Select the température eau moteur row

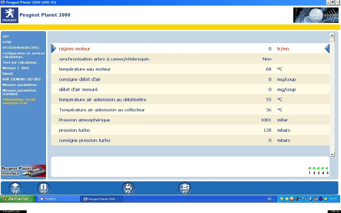(x=190, y=69)
